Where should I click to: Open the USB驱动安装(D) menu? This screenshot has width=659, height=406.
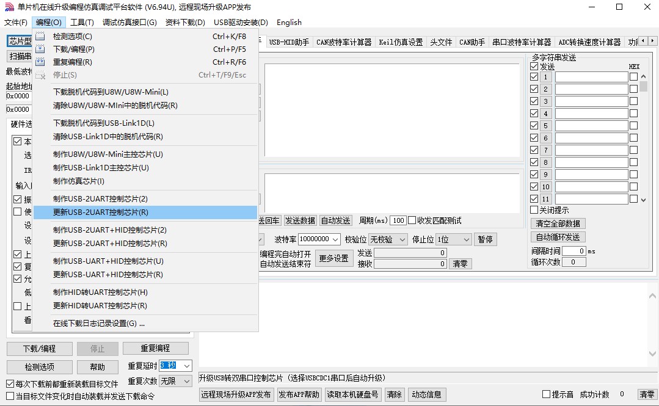[x=241, y=22]
